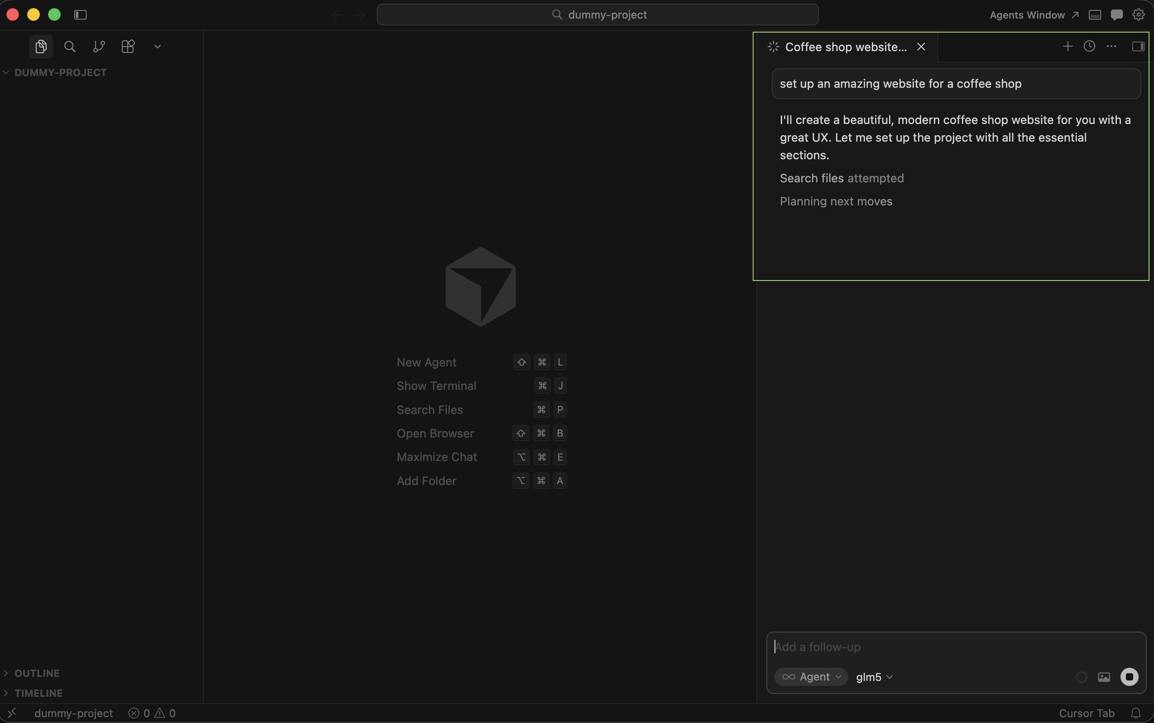Select the Coffee shop website chat tab
The image size is (1154, 723).
[x=846, y=47]
